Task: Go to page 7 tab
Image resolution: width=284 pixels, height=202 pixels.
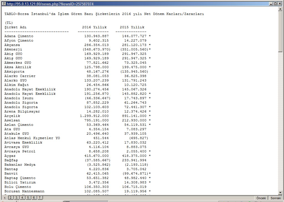Action: [40, 198]
